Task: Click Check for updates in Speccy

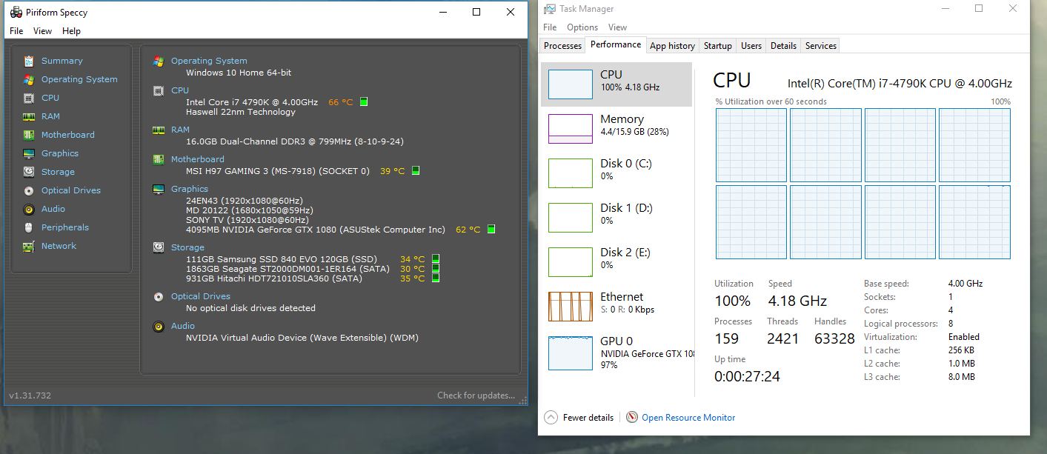Action: (x=476, y=395)
